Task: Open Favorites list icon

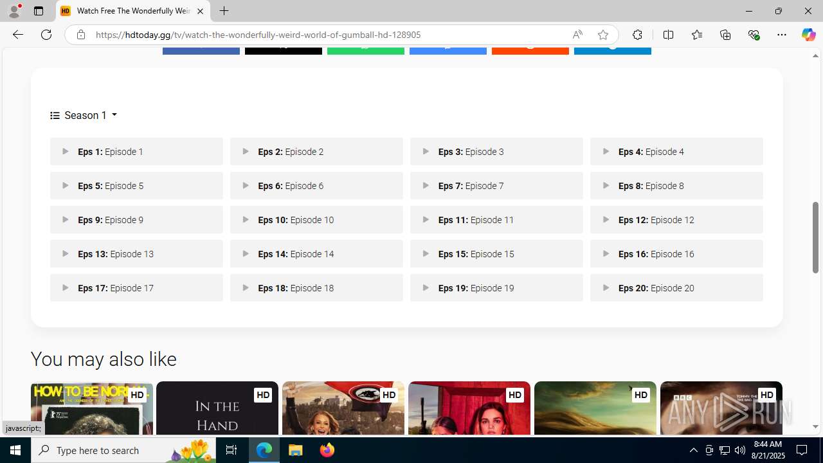Action: (x=696, y=35)
